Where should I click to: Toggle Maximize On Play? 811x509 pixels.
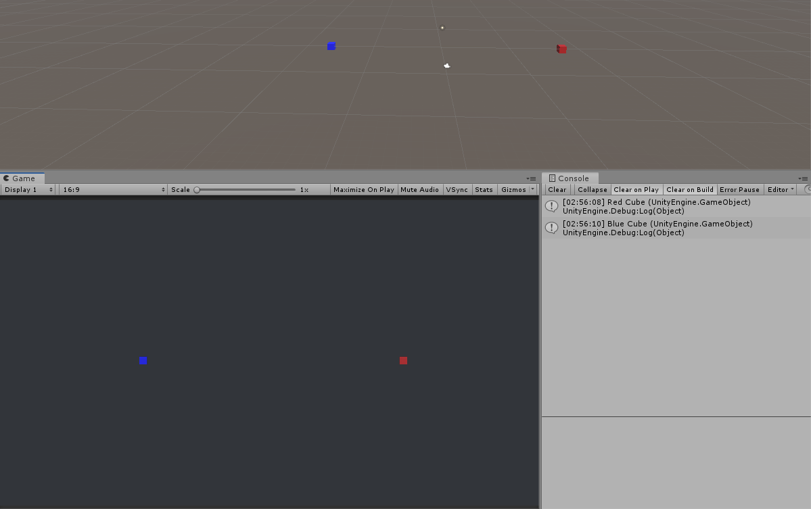tap(364, 190)
